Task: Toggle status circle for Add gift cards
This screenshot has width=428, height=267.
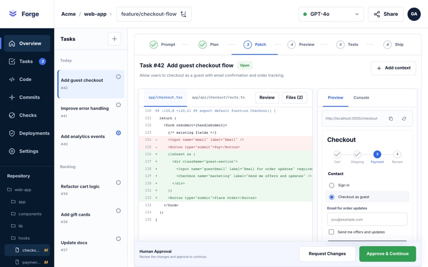Action: 118,211
